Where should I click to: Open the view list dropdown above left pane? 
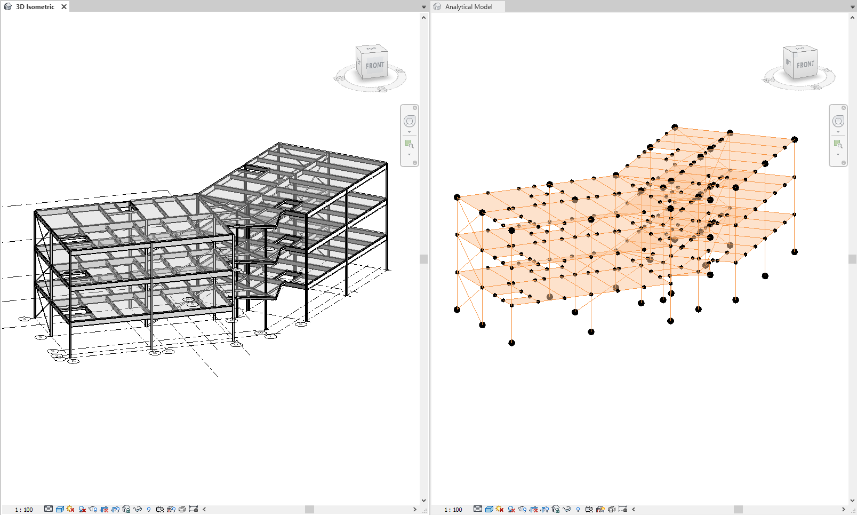[x=424, y=7]
